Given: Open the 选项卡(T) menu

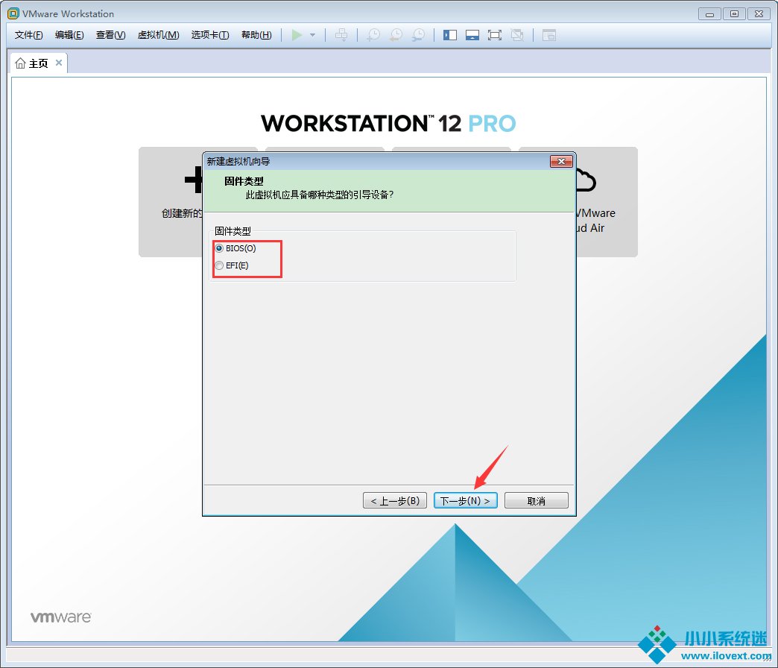Looking at the screenshot, I should pyautogui.click(x=210, y=35).
